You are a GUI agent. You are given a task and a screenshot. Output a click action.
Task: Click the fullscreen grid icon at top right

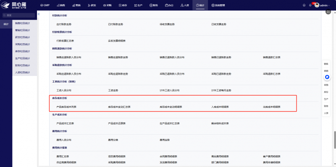(x=328, y=12)
